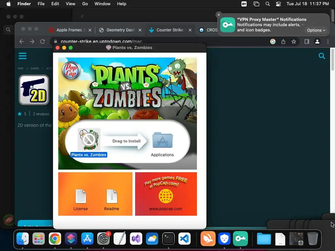This screenshot has width=335, height=251.
Task: Open Launchpad from the Dock
Action: (39, 239)
